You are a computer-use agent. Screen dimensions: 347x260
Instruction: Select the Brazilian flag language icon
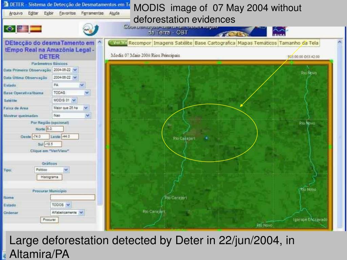point(9,29)
